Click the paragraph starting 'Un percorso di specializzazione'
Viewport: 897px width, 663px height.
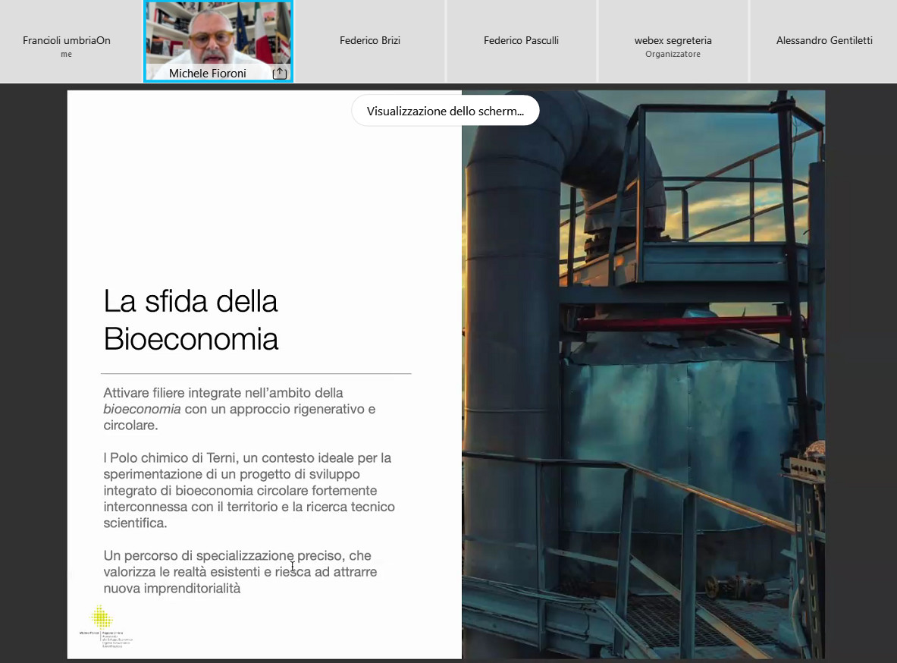point(240,571)
